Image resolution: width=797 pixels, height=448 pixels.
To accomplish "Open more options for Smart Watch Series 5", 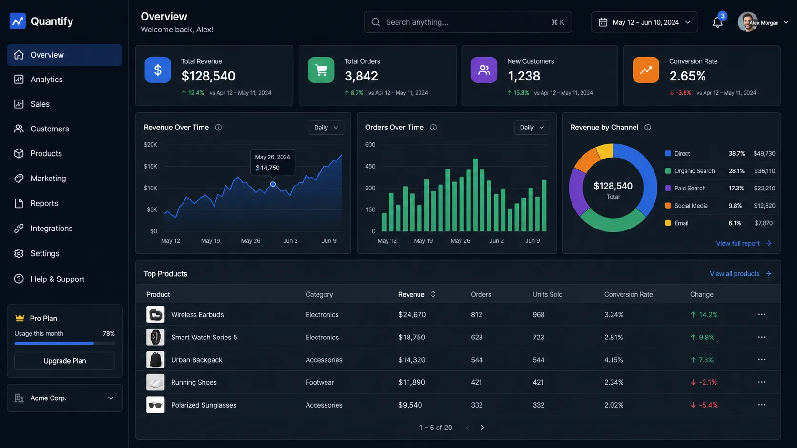I will tap(762, 337).
